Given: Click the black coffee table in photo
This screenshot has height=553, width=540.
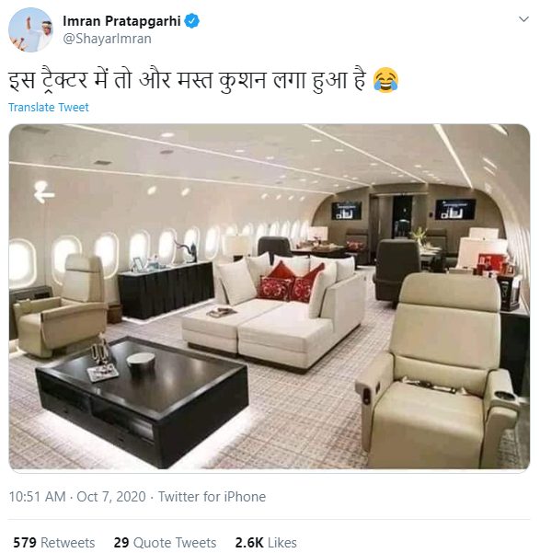Looking at the screenshot, I should (x=143, y=399).
